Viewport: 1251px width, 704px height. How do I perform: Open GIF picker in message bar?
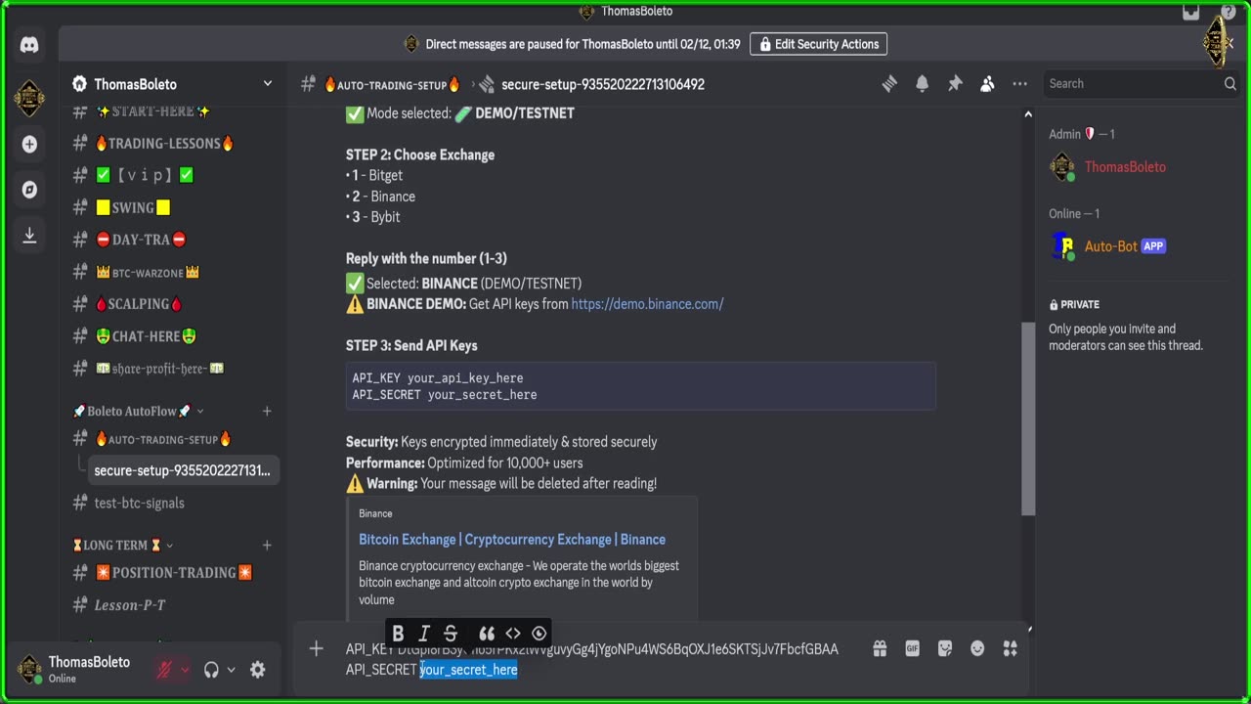(912, 648)
